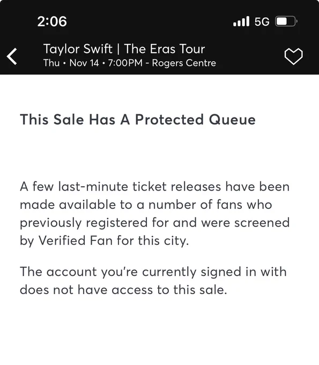Tap the Rogers Centre venue name
This screenshot has height=365, width=319.
point(184,63)
